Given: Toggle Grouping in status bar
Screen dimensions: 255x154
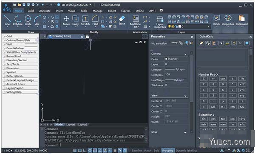Looking at the screenshot, I should pos(168,151).
